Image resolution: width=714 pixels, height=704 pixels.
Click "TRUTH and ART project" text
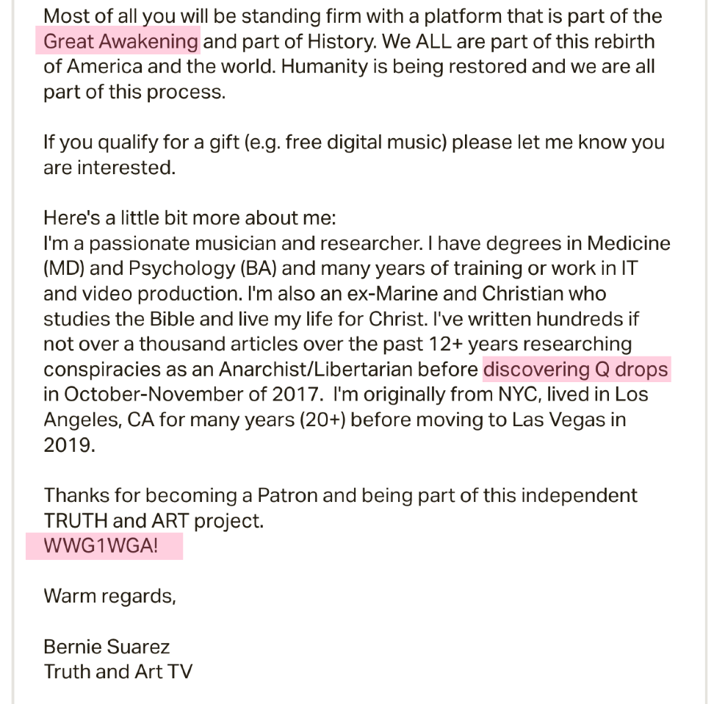point(153,521)
